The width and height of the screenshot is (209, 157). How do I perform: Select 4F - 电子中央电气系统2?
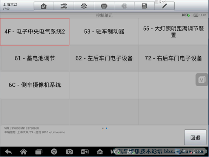click(x=35, y=32)
